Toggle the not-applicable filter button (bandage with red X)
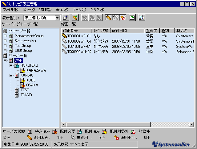The image size is (197, 149). point(123,18)
